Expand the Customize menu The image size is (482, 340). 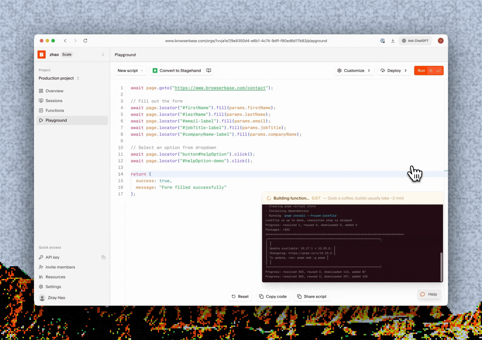pyautogui.click(x=354, y=71)
